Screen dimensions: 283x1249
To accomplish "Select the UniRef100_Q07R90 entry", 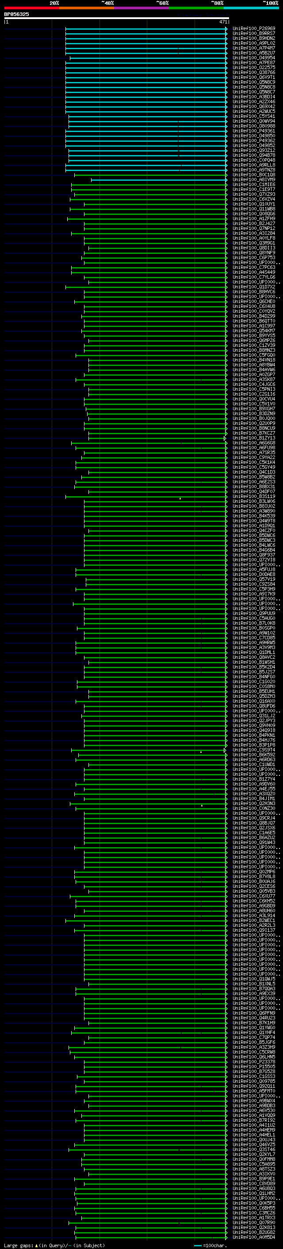I will [x=253, y=1222].
